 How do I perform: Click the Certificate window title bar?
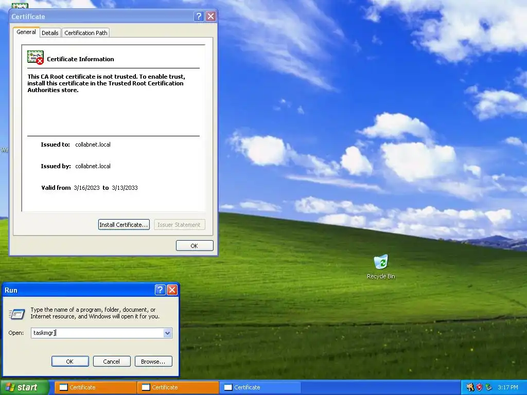(x=101, y=16)
